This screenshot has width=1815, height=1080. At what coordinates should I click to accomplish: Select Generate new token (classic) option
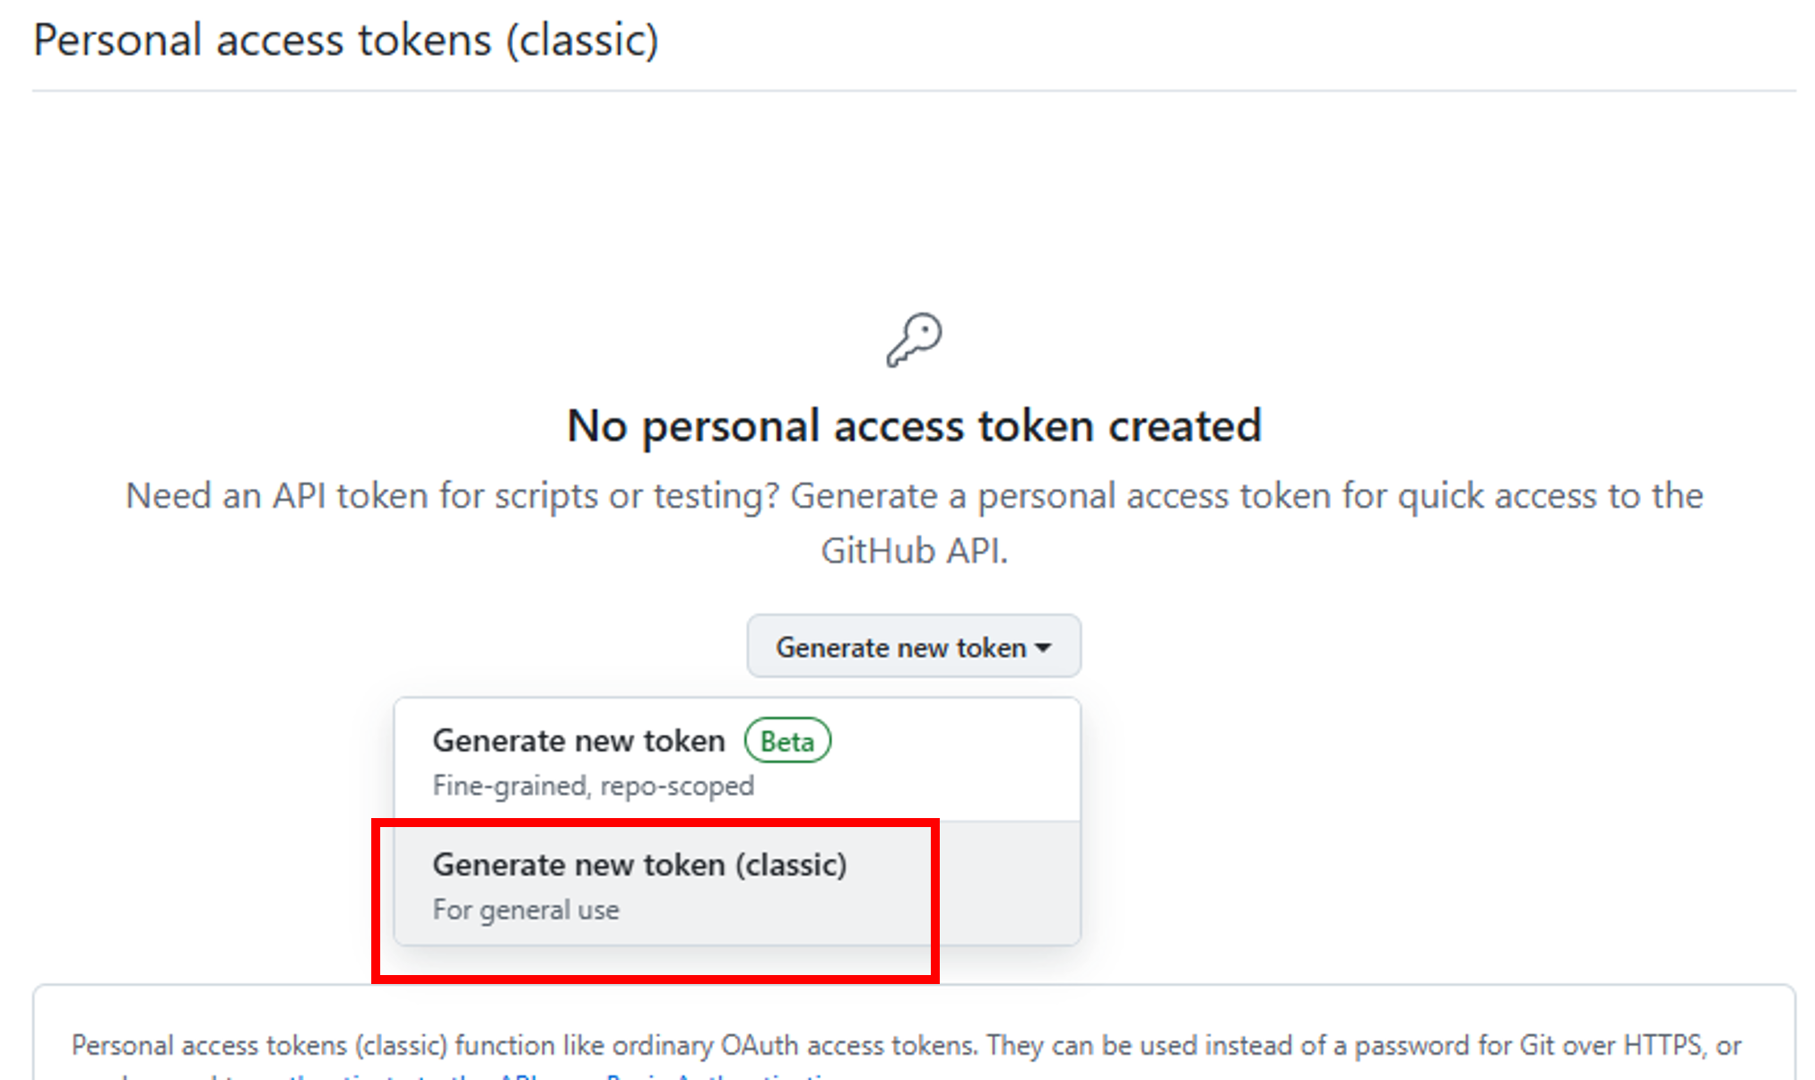(737, 884)
